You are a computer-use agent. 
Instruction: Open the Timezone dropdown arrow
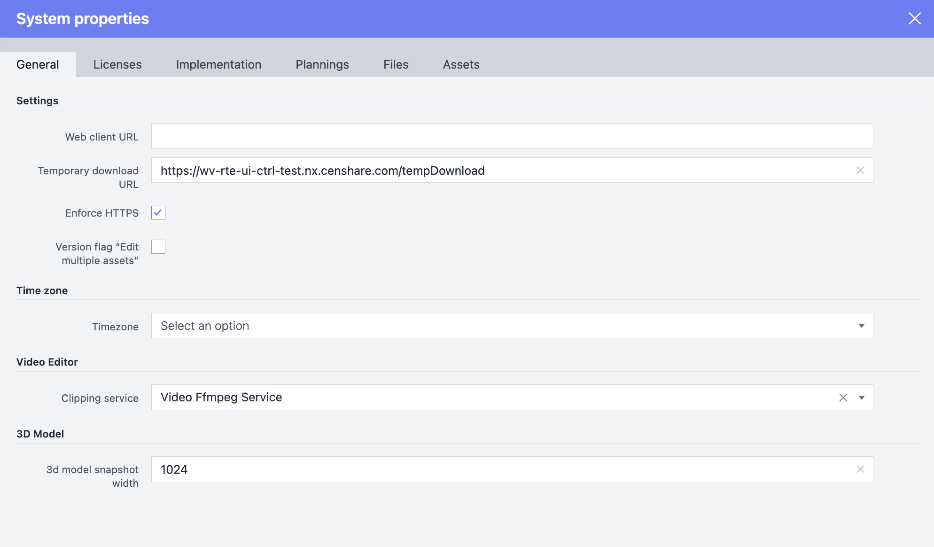862,325
